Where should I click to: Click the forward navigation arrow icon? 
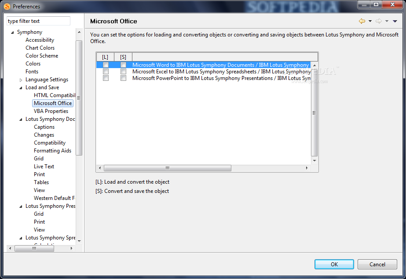379,21
